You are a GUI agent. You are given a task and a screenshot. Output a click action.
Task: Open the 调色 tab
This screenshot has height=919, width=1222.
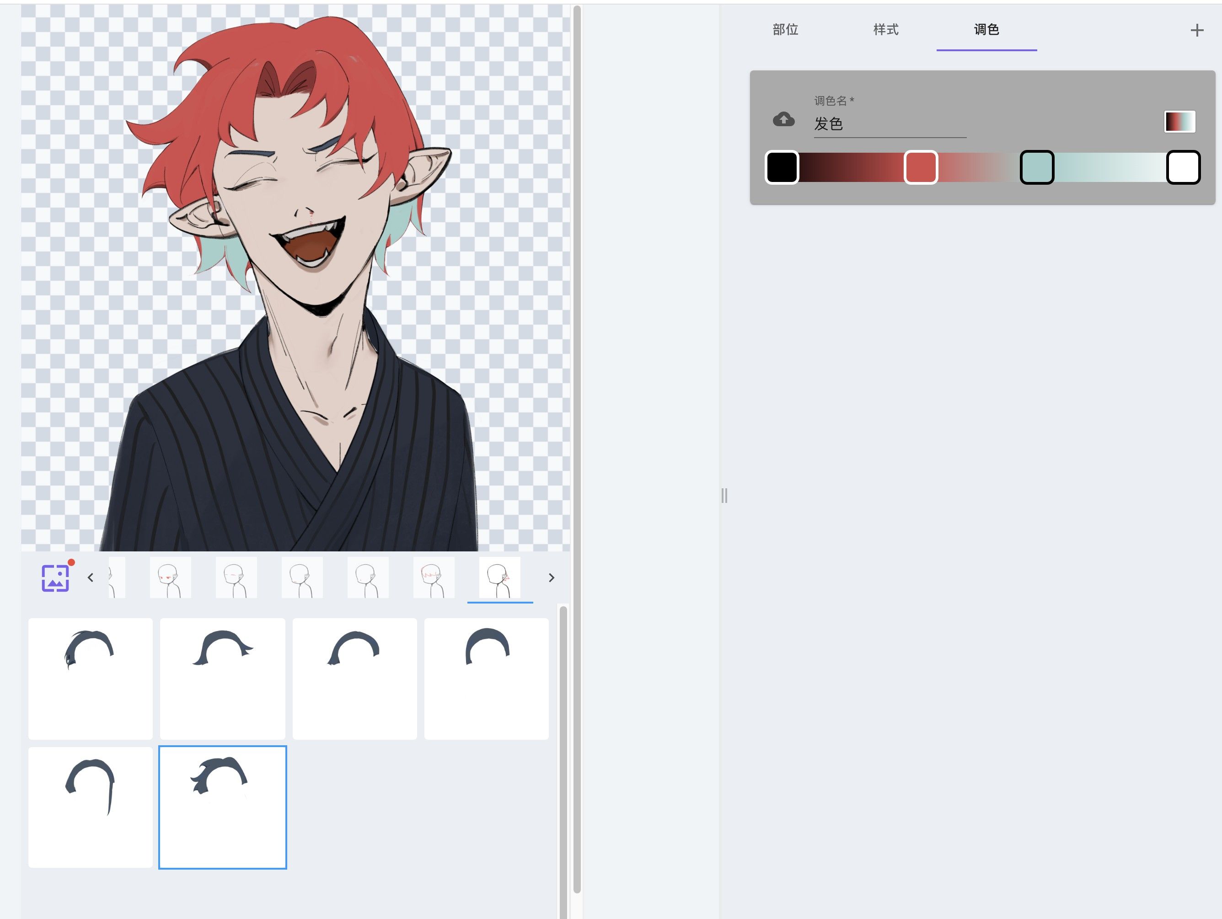986,30
